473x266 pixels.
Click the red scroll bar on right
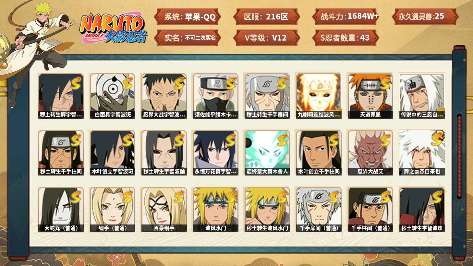click(x=459, y=156)
